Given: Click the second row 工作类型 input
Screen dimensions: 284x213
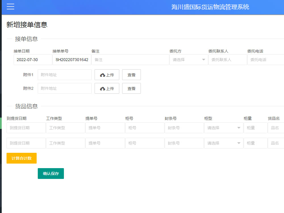Looking at the screenshot, I should click(65, 143).
